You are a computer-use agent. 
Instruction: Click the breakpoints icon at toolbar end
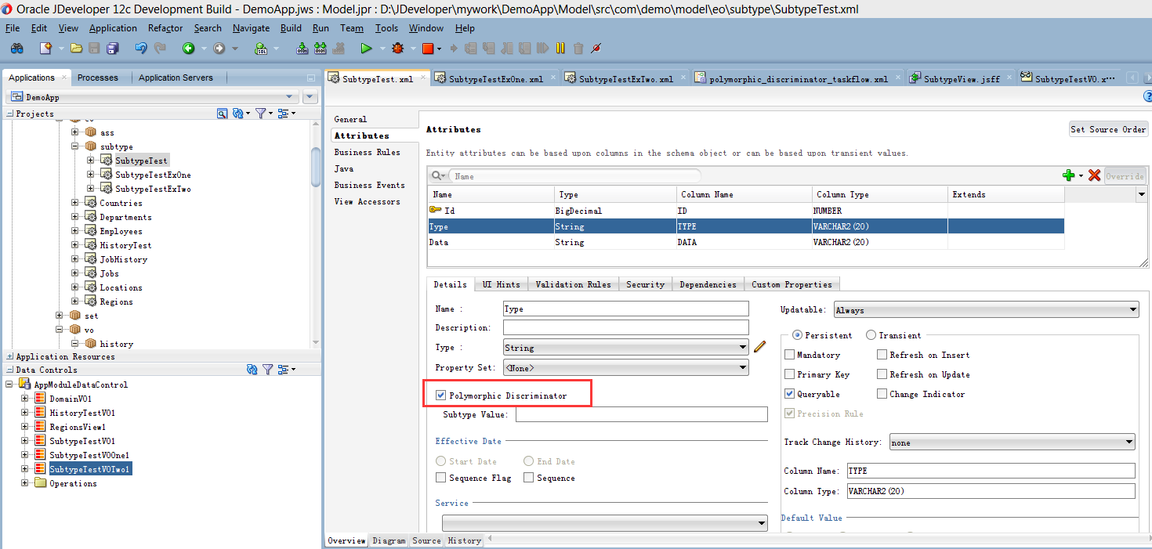[596, 49]
